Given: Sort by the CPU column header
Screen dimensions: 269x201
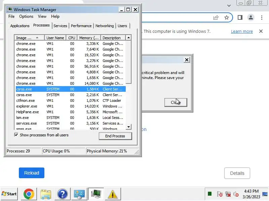Looking at the screenshot, I should pos(72,38).
